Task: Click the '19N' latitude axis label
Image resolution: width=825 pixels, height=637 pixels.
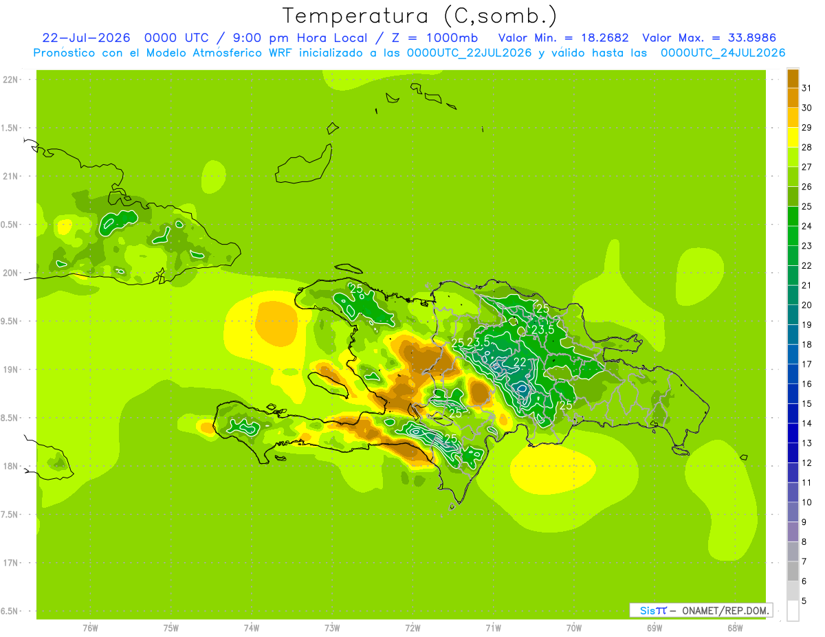Action: tap(12, 370)
